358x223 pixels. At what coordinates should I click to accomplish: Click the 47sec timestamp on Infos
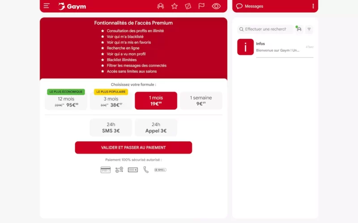click(x=309, y=47)
